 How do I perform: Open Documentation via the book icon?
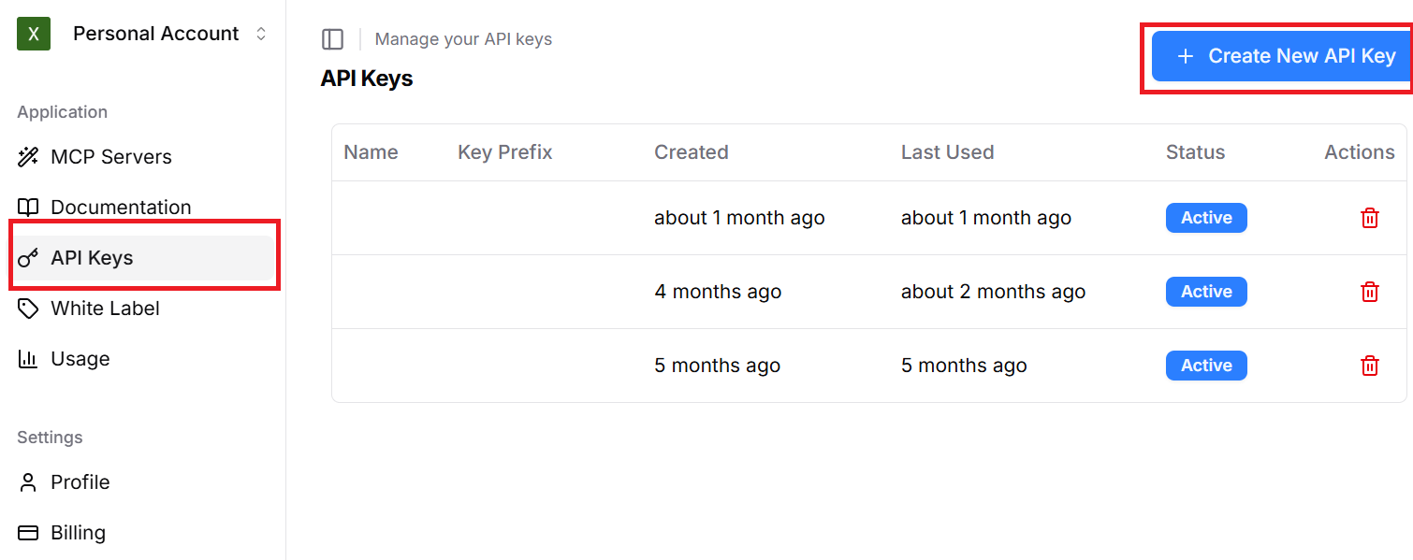pyautogui.click(x=28, y=207)
